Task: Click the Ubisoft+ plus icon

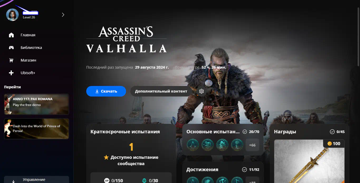Action: [x=11, y=73]
